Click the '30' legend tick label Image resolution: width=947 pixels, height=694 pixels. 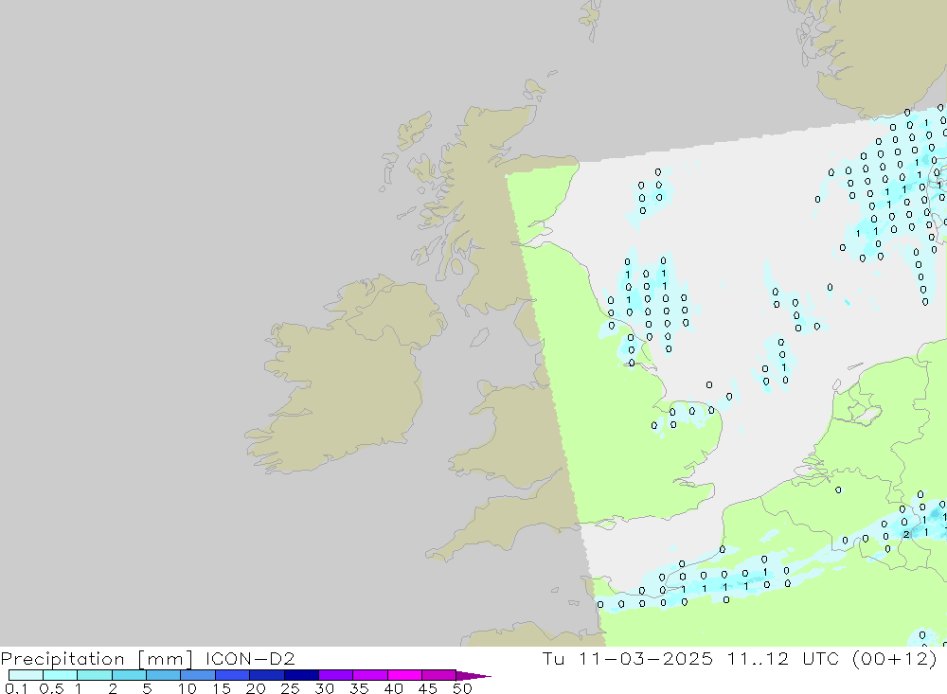325,688
